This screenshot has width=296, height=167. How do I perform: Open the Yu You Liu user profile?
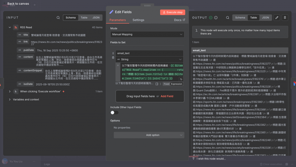16,161
